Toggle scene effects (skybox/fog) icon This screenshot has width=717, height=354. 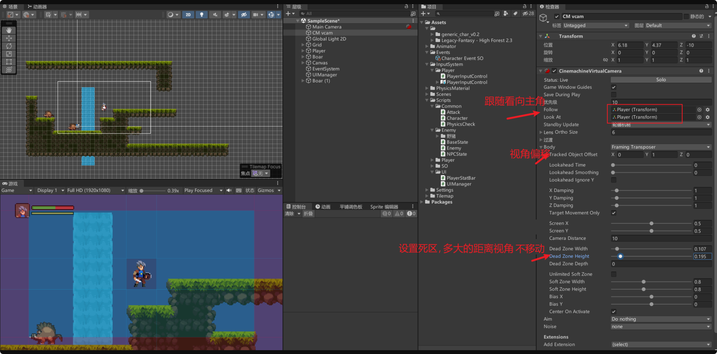coord(227,15)
